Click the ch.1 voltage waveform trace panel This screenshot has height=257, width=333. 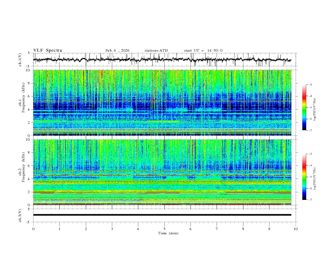point(165,60)
